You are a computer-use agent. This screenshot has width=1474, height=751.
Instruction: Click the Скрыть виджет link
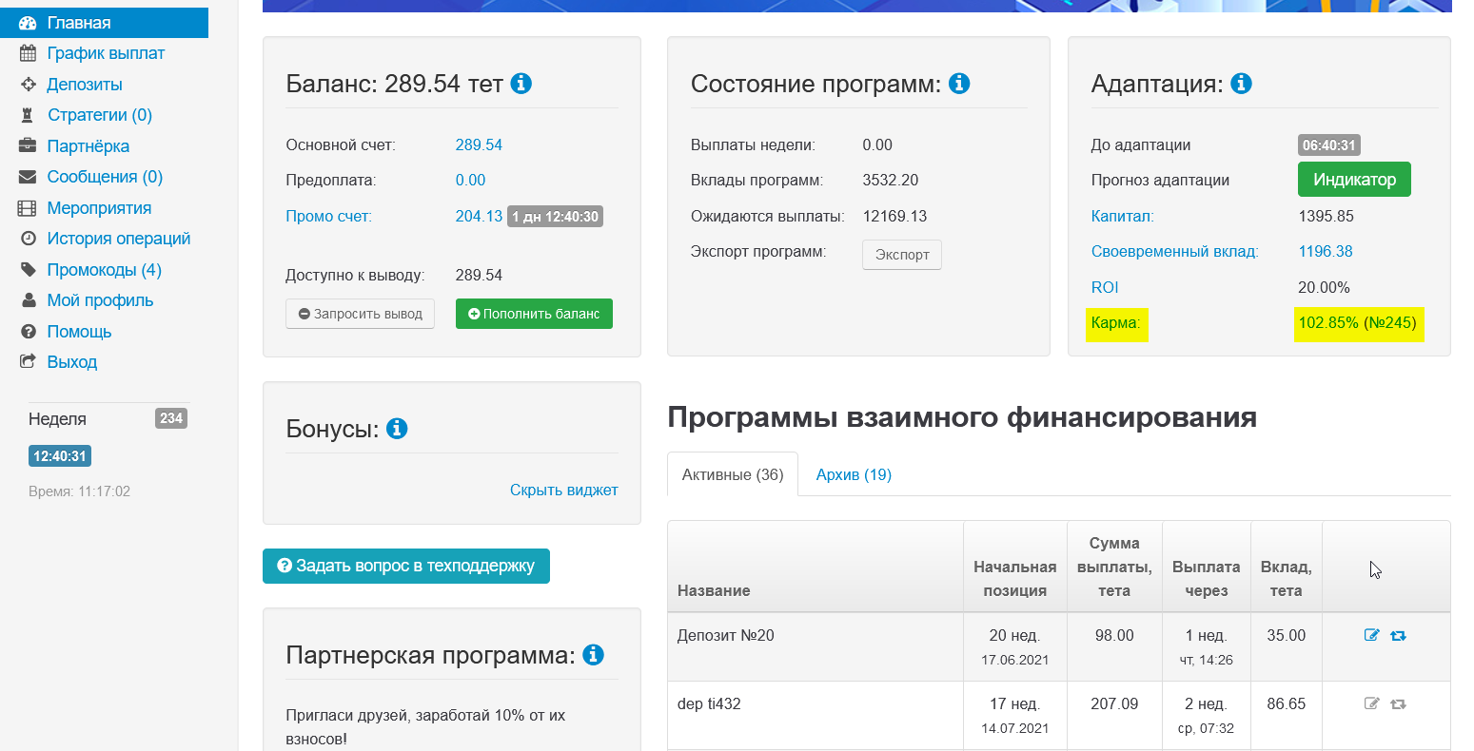[x=563, y=490]
